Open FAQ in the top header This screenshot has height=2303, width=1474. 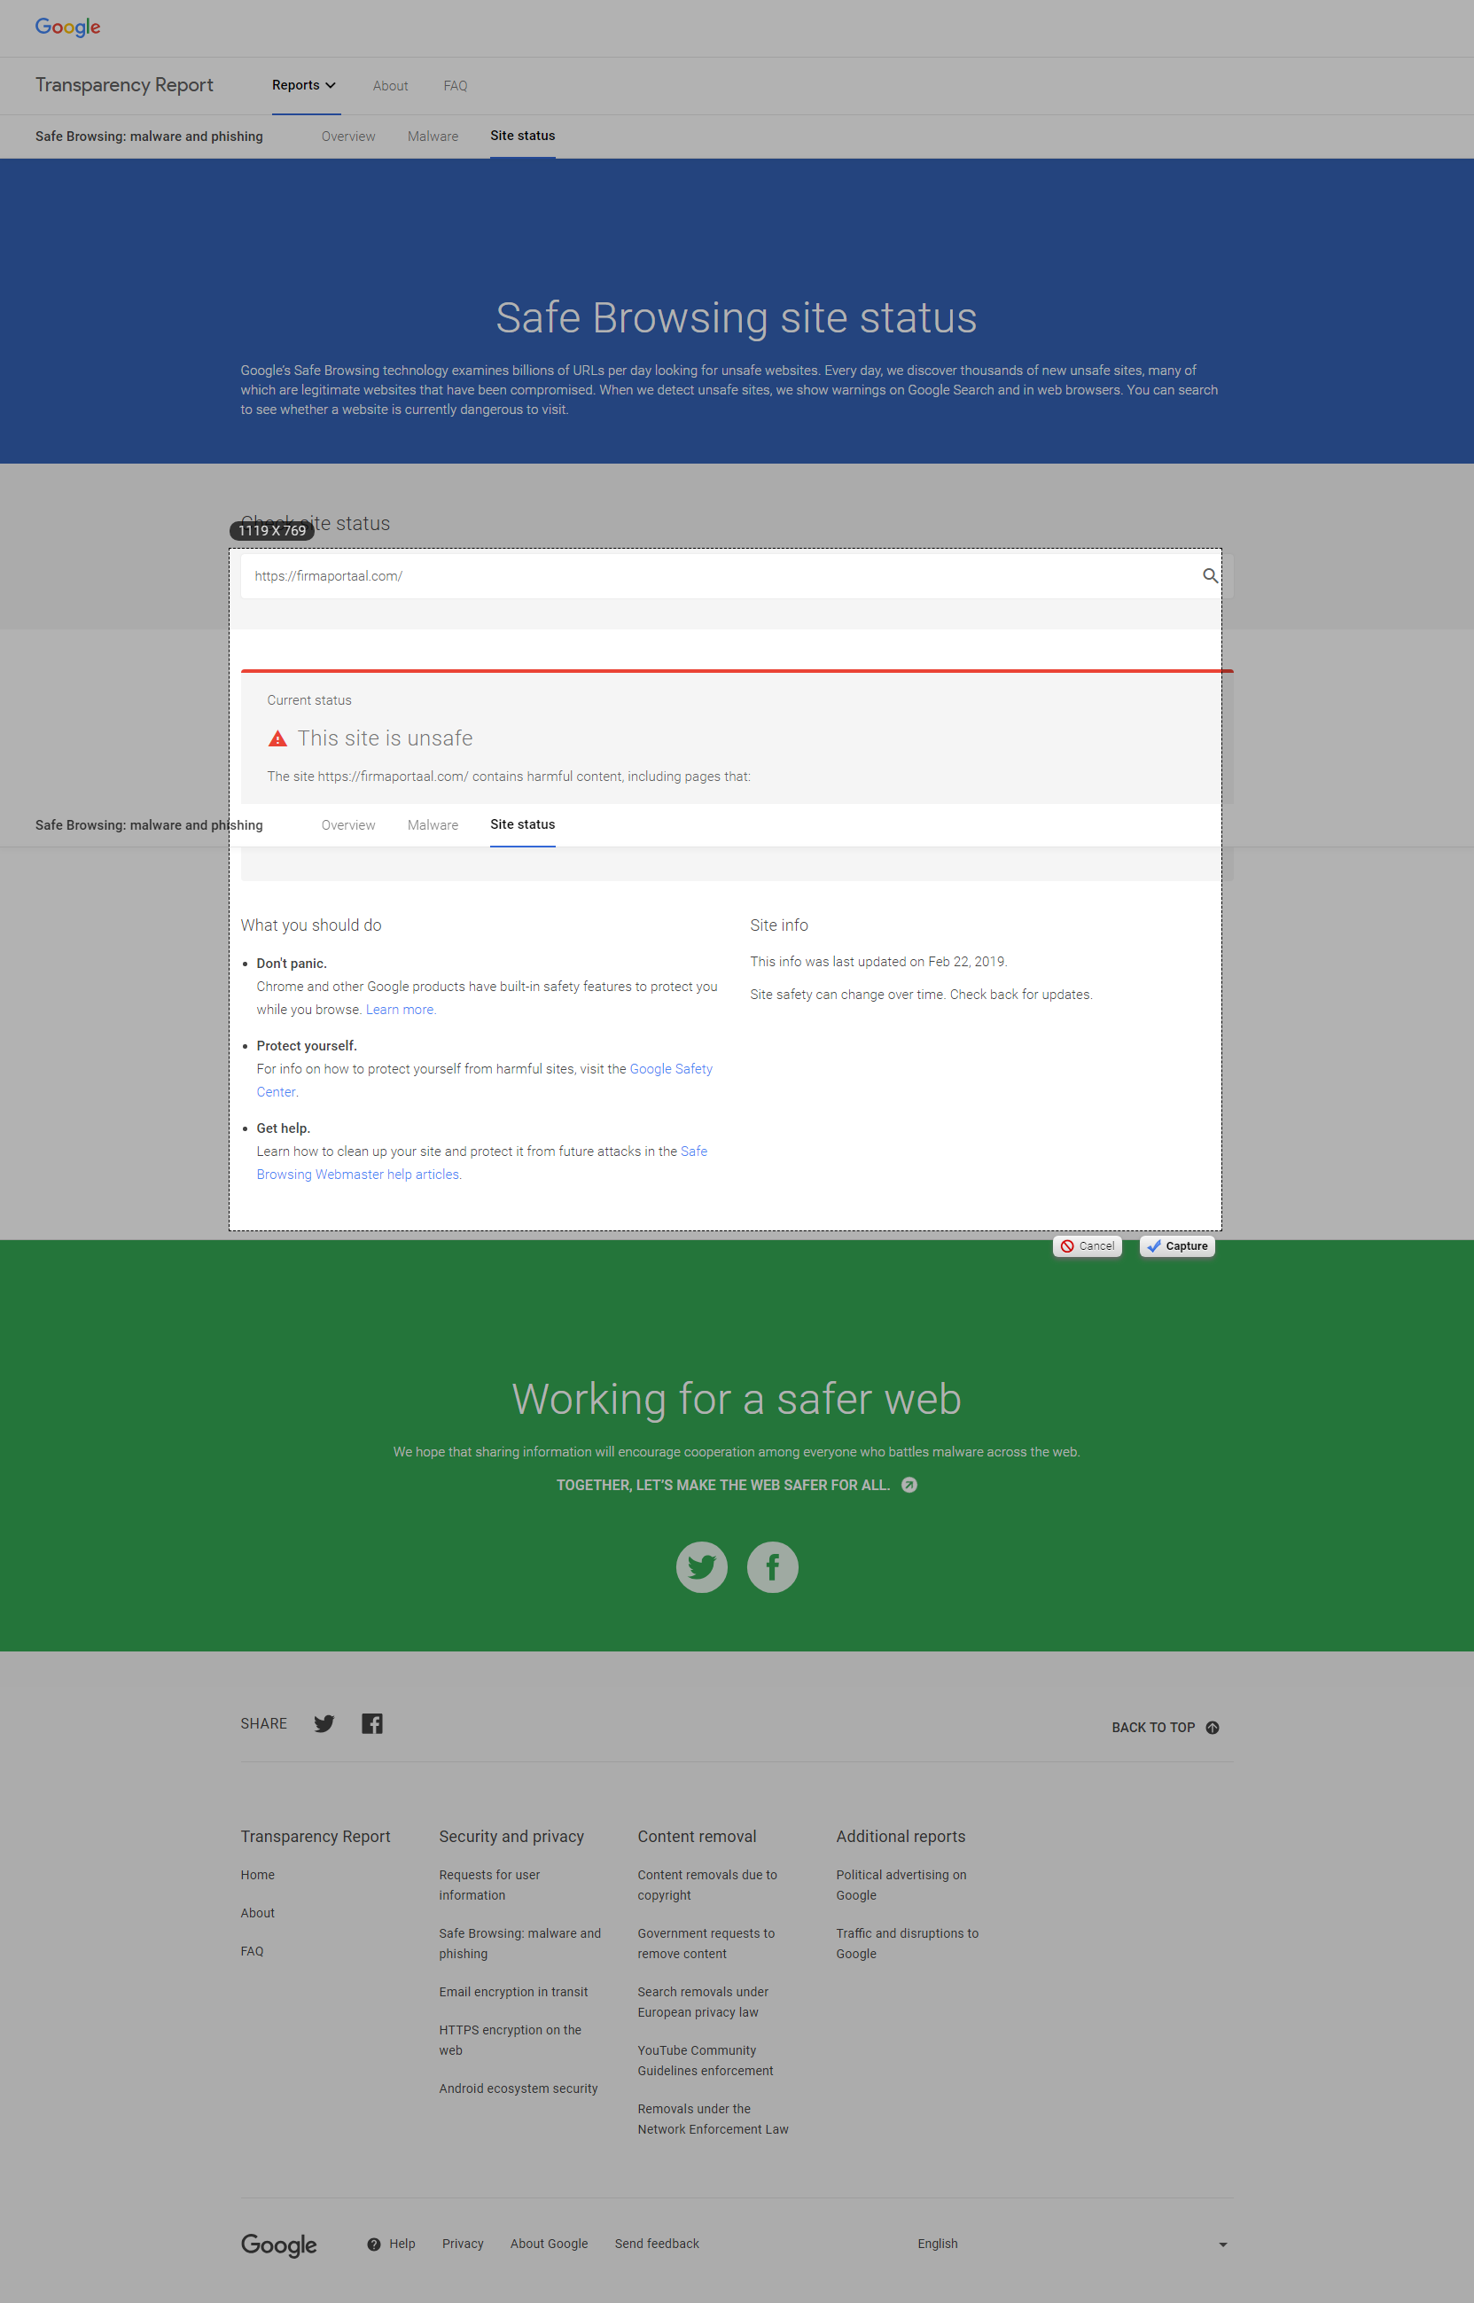(x=456, y=86)
